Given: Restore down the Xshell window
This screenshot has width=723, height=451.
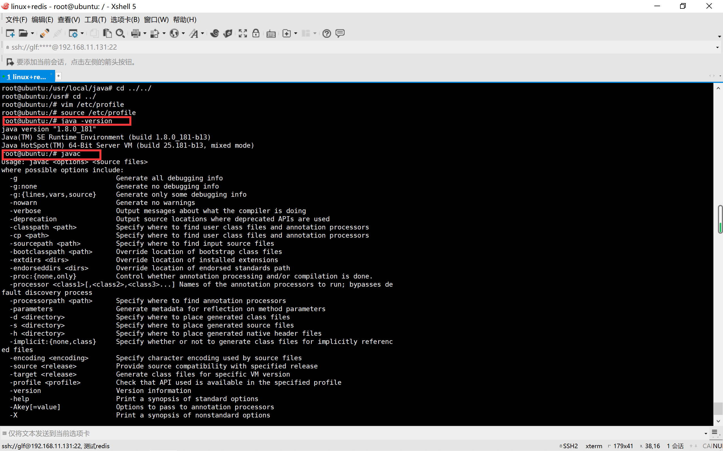Looking at the screenshot, I should pos(683,6).
